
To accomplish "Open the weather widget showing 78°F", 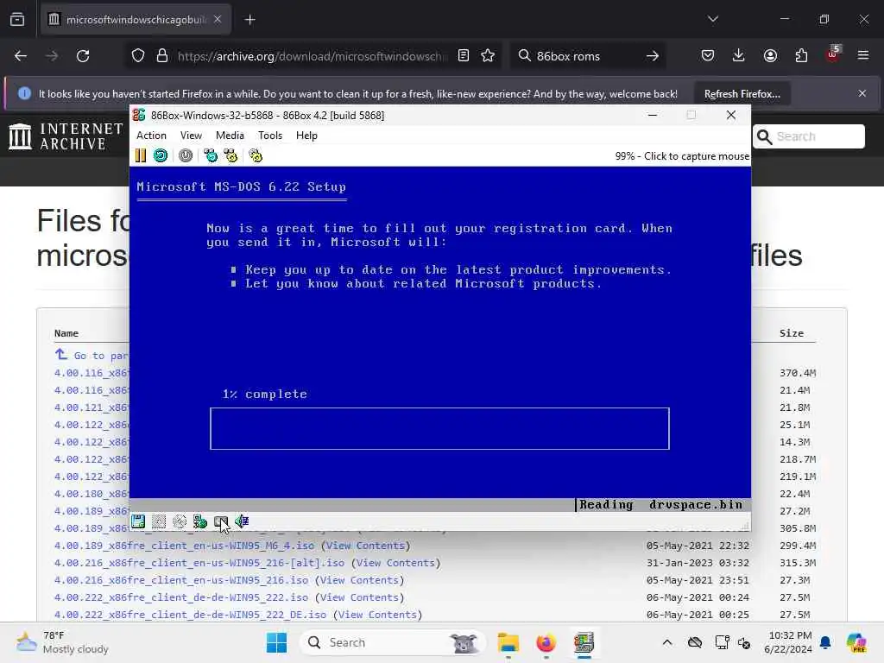I will click(62, 642).
